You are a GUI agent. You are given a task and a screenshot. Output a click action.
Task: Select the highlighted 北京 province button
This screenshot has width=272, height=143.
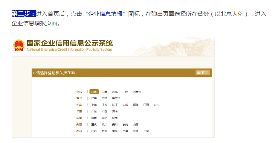[x=94, y=92]
